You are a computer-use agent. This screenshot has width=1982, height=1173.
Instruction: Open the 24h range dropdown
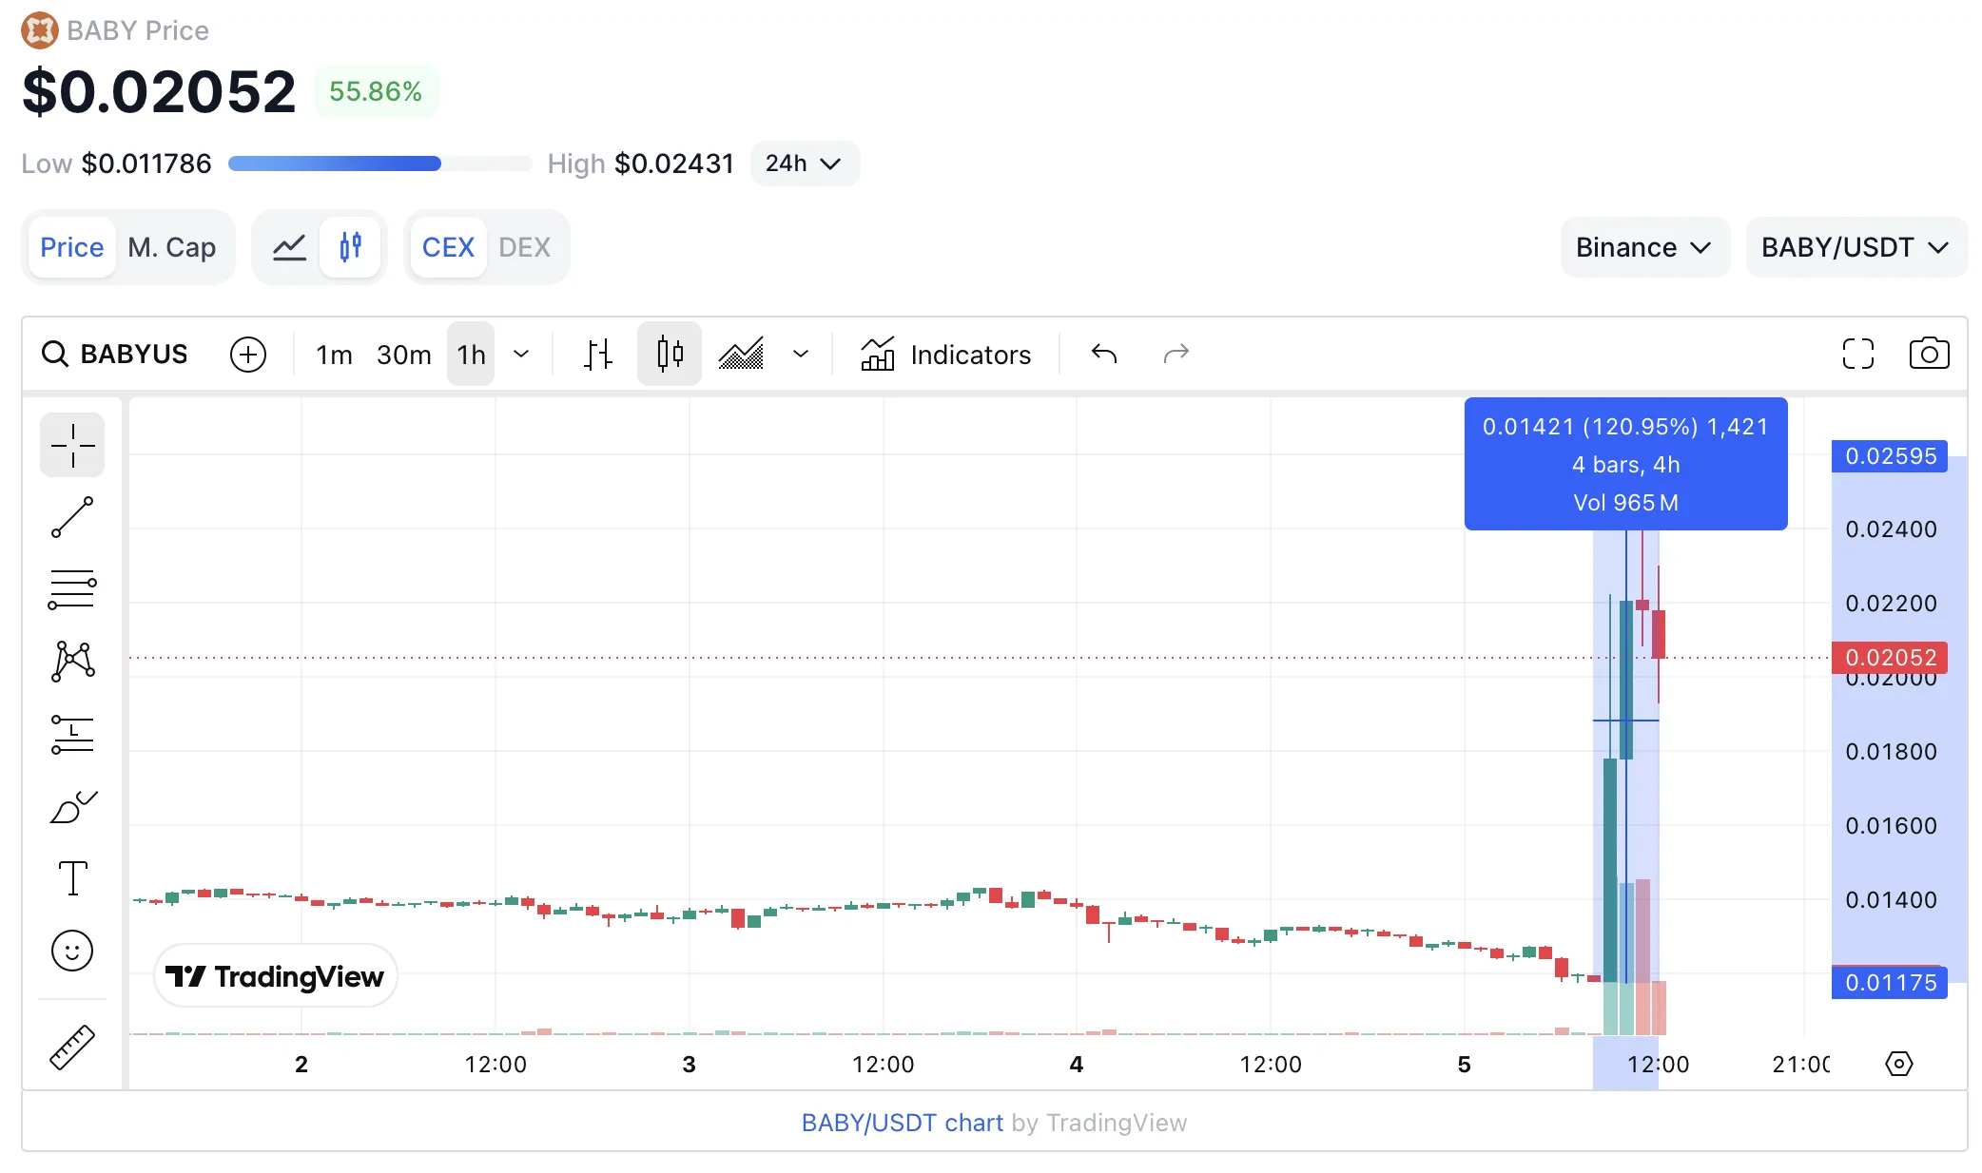(805, 163)
